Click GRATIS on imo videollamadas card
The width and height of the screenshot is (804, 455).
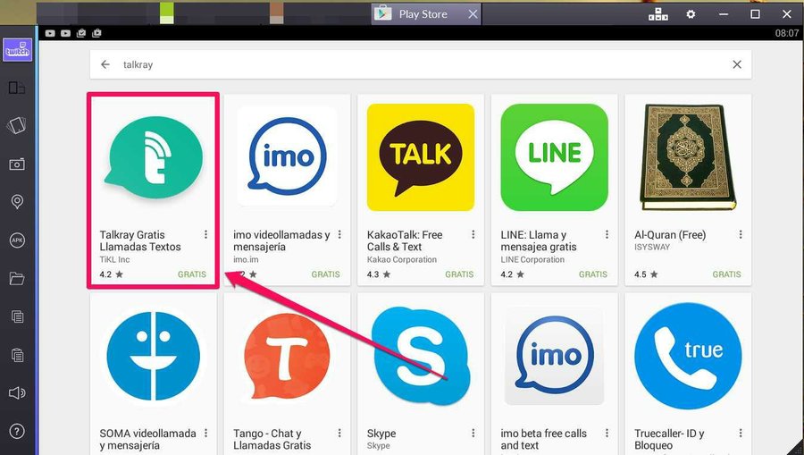coord(325,274)
